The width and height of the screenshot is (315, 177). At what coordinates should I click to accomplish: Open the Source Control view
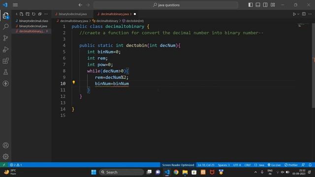click(x=5, y=38)
